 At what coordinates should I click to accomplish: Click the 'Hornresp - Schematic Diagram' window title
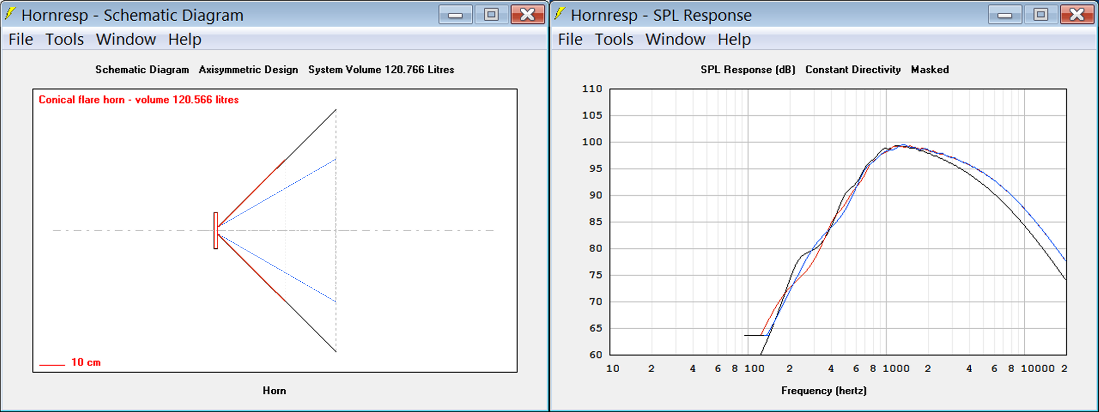(132, 15)
